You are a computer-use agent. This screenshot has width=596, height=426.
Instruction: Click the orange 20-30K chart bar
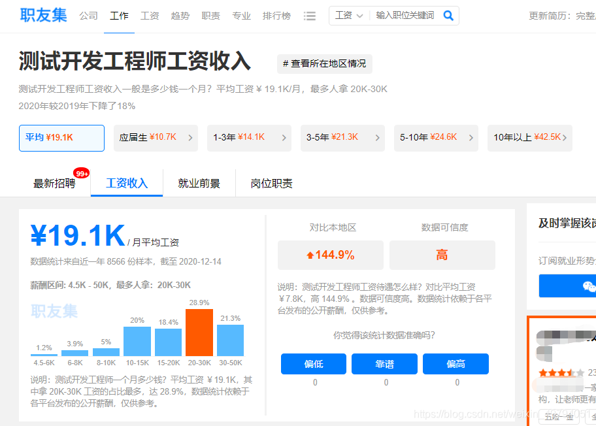tap(199, 335)
